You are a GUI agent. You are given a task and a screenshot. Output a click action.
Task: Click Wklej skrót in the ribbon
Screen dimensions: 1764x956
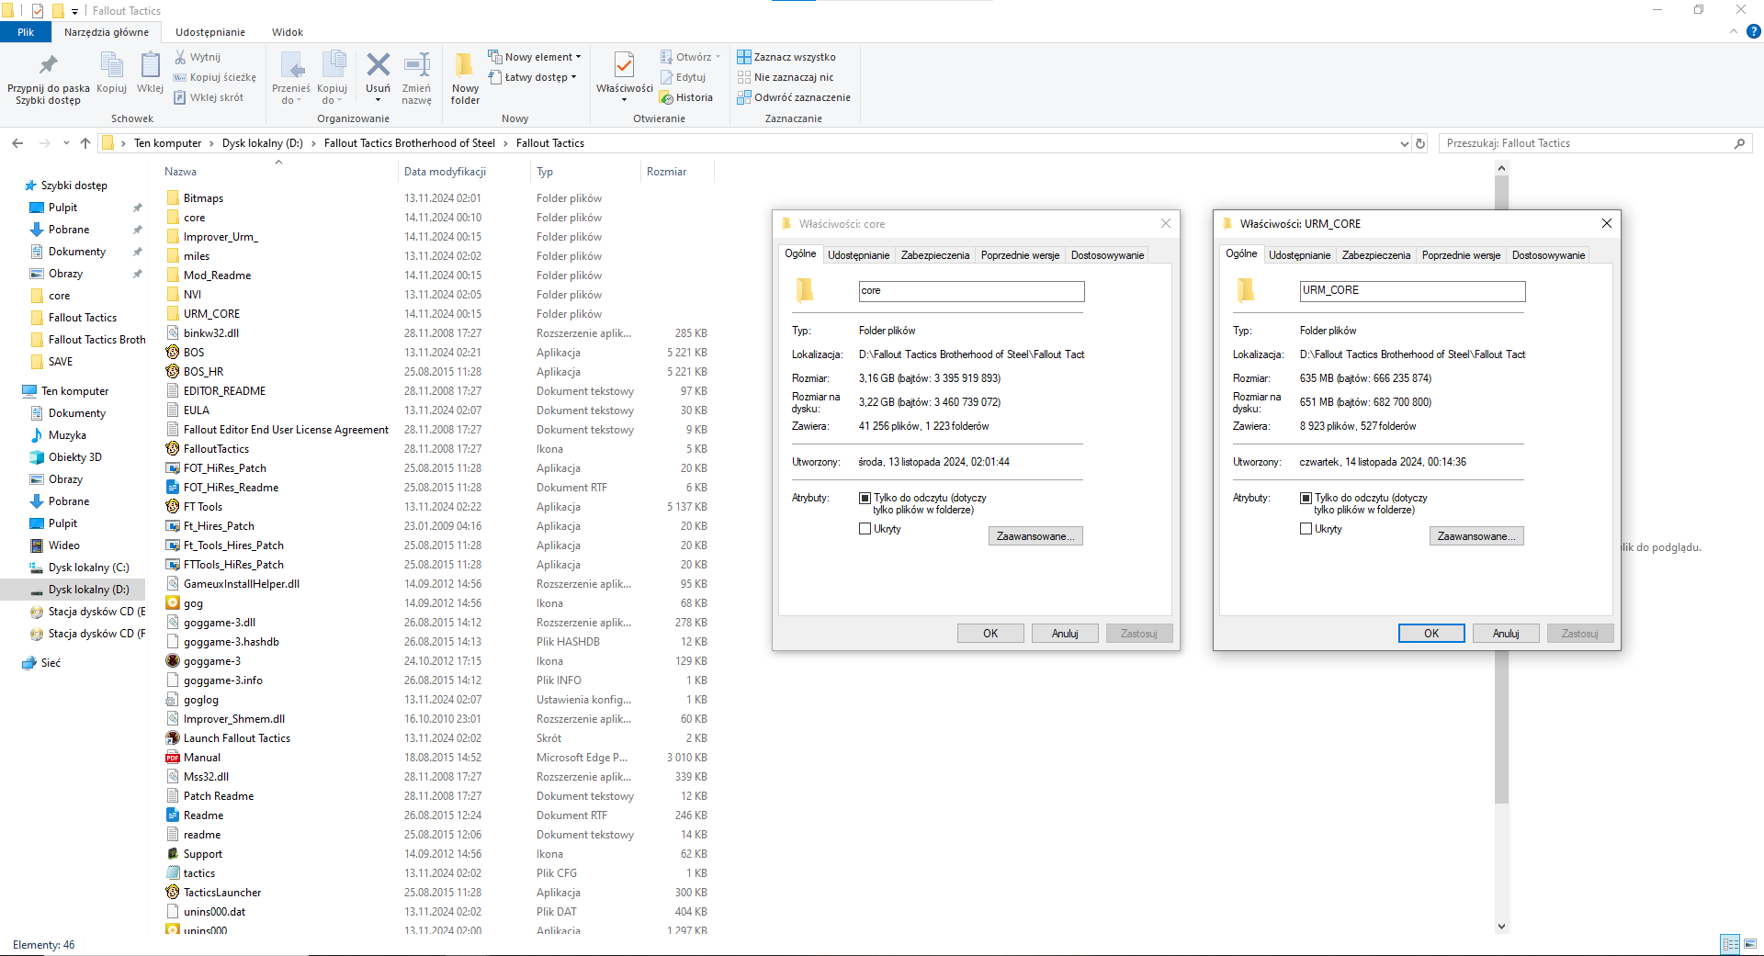(x=209, y=97)
